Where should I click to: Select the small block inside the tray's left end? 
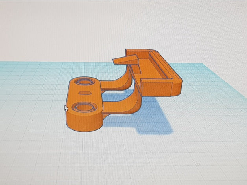(x=136, y=69)
